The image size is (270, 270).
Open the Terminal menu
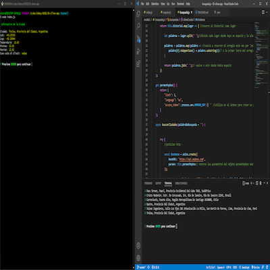click(180, 4)
